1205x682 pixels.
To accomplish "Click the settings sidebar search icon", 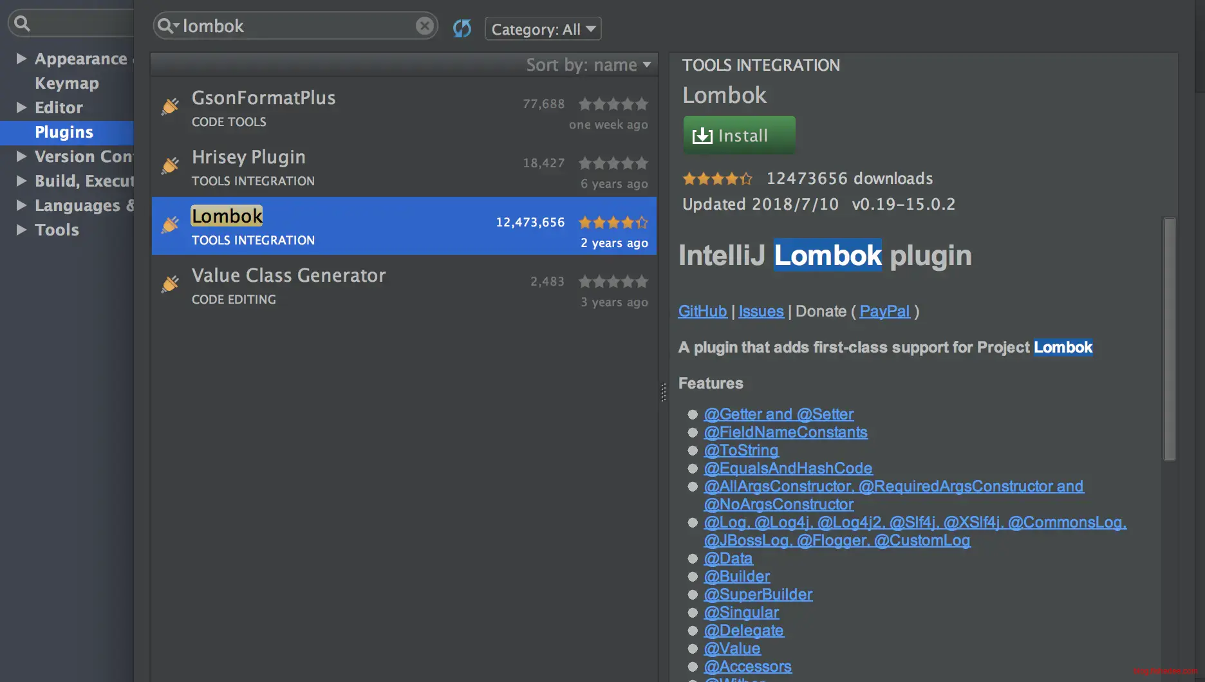I will coord(22,24).
